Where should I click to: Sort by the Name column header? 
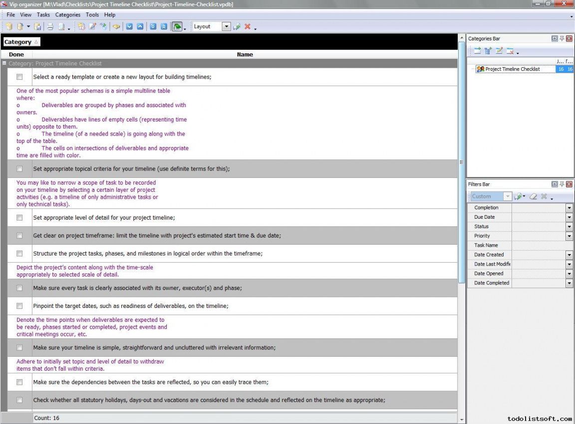pyautogui.click(x=245, y=55)
